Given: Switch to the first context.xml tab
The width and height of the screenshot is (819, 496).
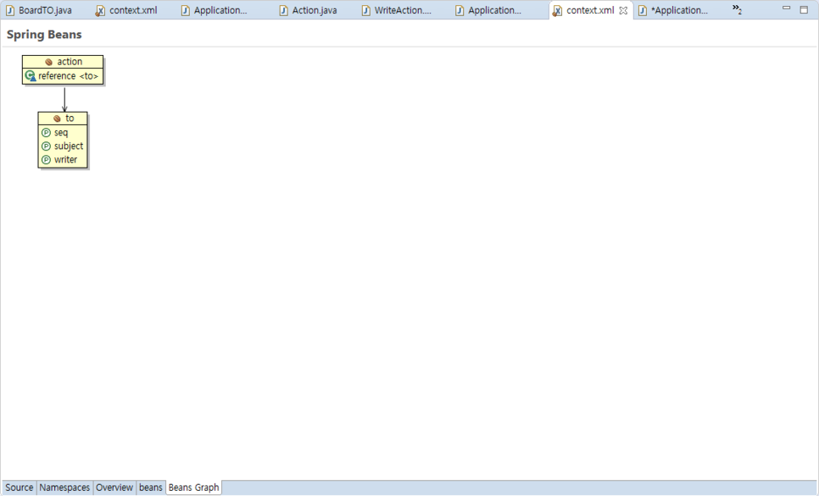Looking at the screenshot, I should pyautogui.click(x=127, y=10).
